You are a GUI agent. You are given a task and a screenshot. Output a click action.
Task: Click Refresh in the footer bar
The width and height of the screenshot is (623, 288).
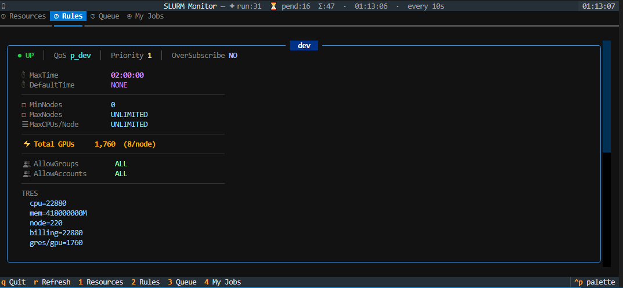tap(52, 282)
